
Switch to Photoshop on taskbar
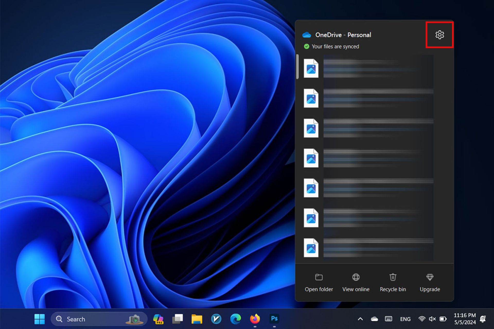[x=274, y=319]
